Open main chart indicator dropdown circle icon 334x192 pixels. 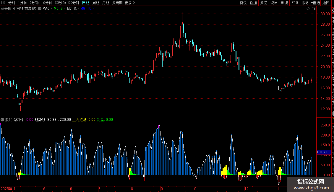(x=40, y=9)
